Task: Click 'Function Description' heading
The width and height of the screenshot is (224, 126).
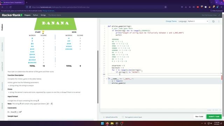Action: coord(15,75)
